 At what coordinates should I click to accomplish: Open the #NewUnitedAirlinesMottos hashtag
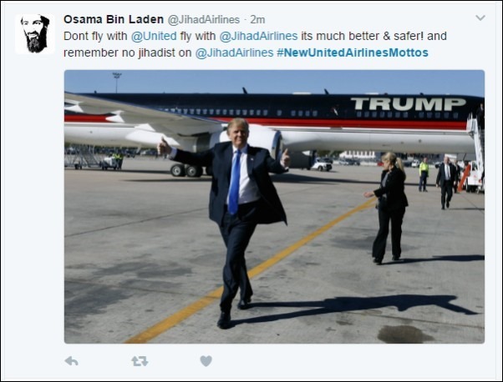[x=353, y=53]
